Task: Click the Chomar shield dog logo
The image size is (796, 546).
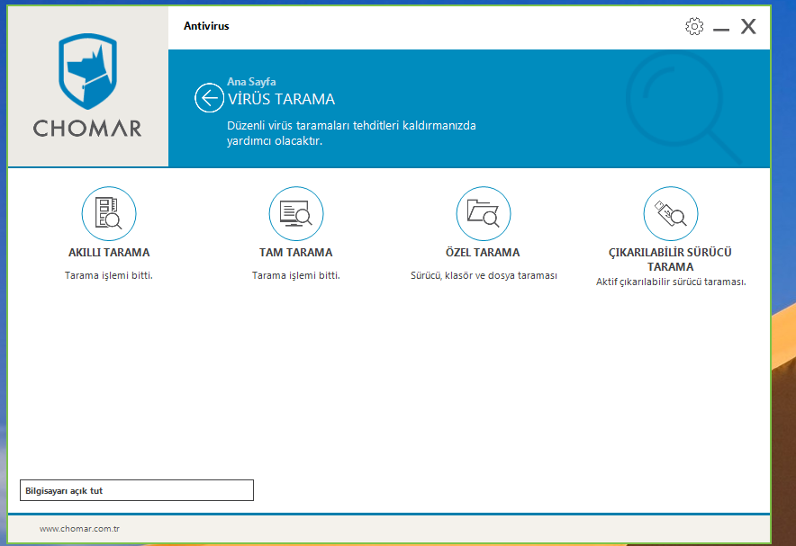Action: pos(88,71)
